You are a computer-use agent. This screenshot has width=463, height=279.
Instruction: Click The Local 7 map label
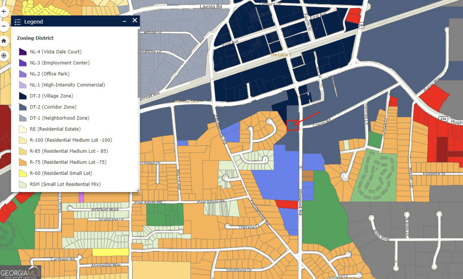coord(280,55)
